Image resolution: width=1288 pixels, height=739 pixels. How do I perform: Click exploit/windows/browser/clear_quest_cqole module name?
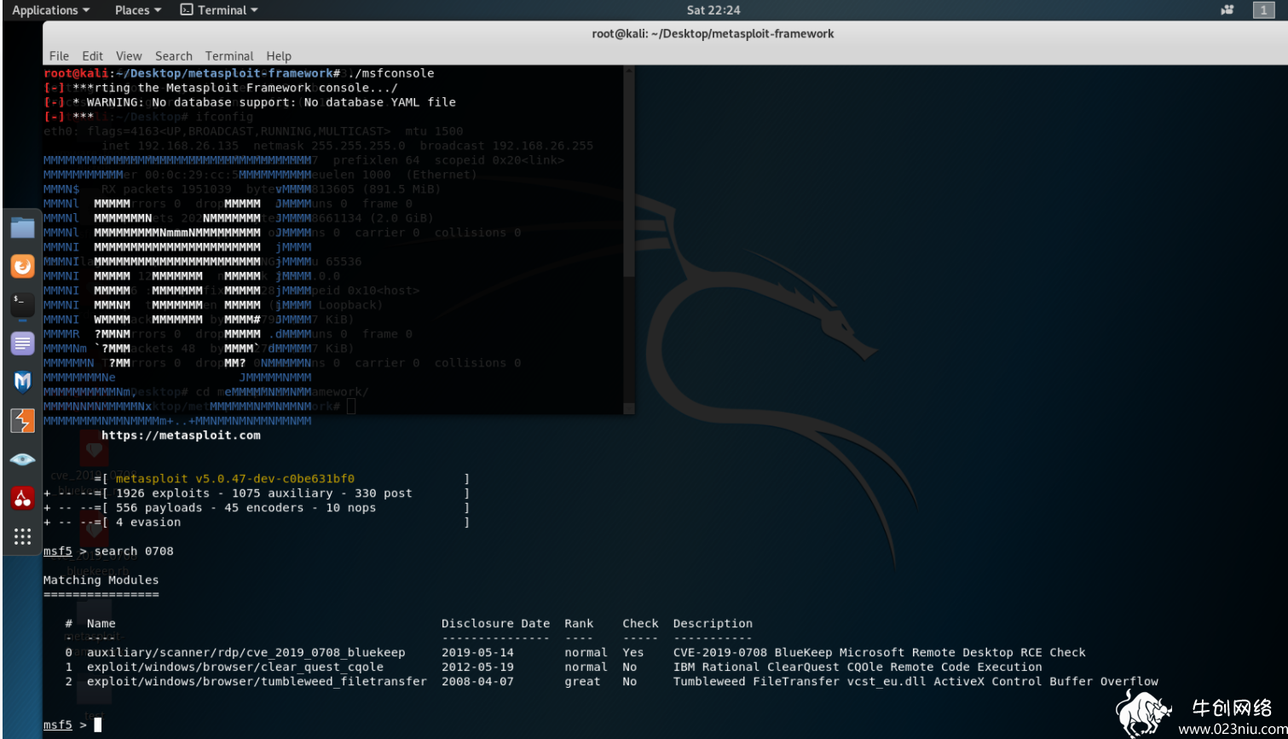[235, 667]
